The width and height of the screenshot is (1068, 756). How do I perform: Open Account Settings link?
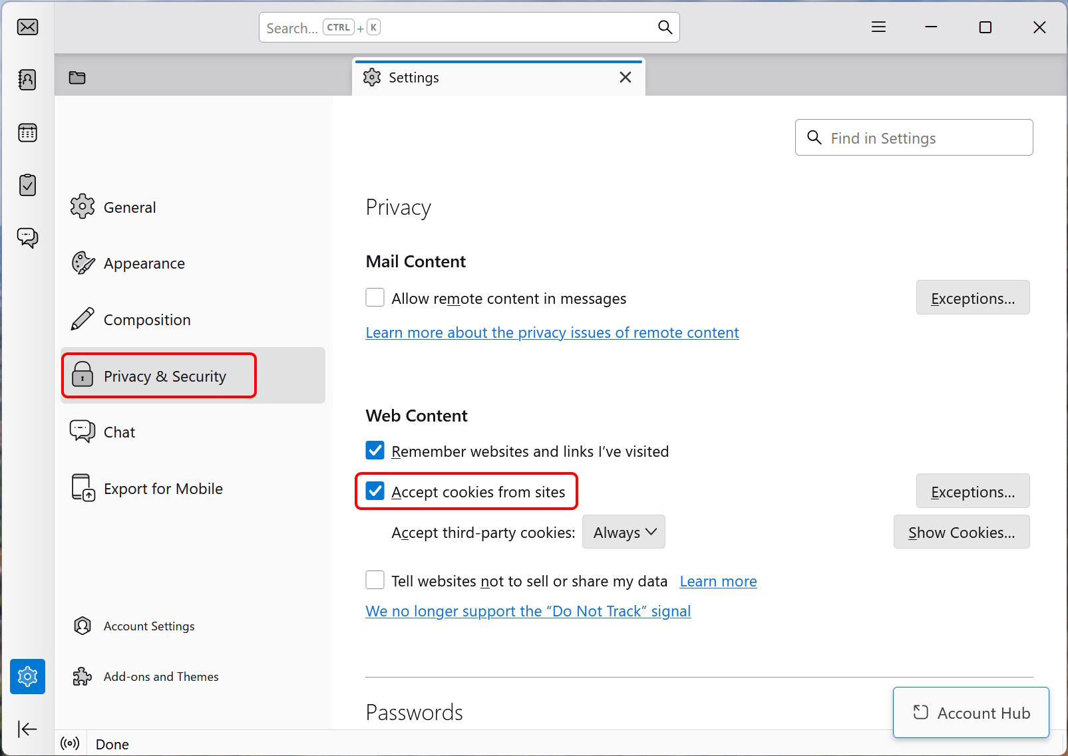[x=149, y=626]
